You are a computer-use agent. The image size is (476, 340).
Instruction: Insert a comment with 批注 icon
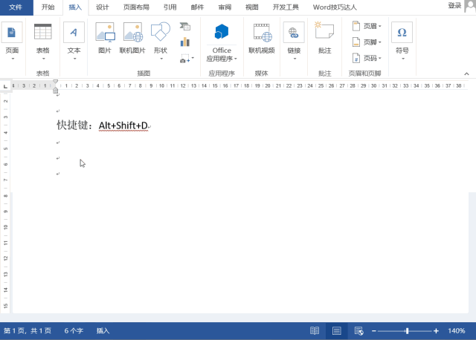pos(324,30)
